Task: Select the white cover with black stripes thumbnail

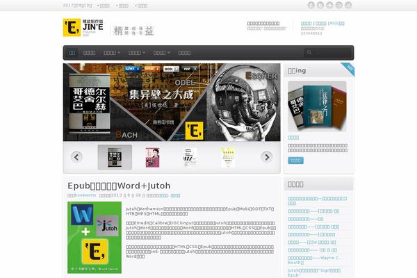Action: pos(190,158)
